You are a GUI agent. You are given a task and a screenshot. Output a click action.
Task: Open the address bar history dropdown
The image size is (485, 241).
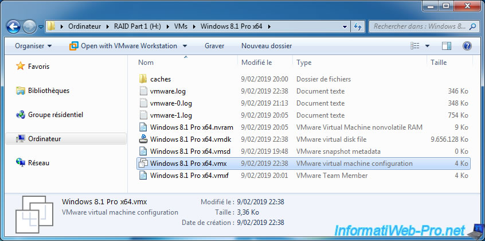coord(345,26)
